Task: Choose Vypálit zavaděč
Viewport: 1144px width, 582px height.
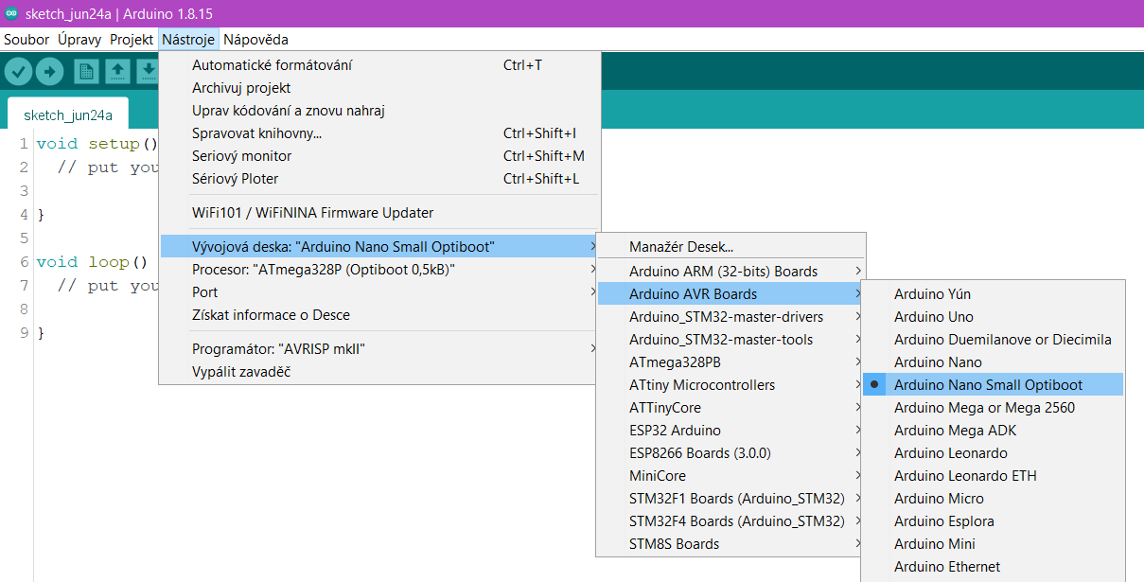Action: click(379, 372)
